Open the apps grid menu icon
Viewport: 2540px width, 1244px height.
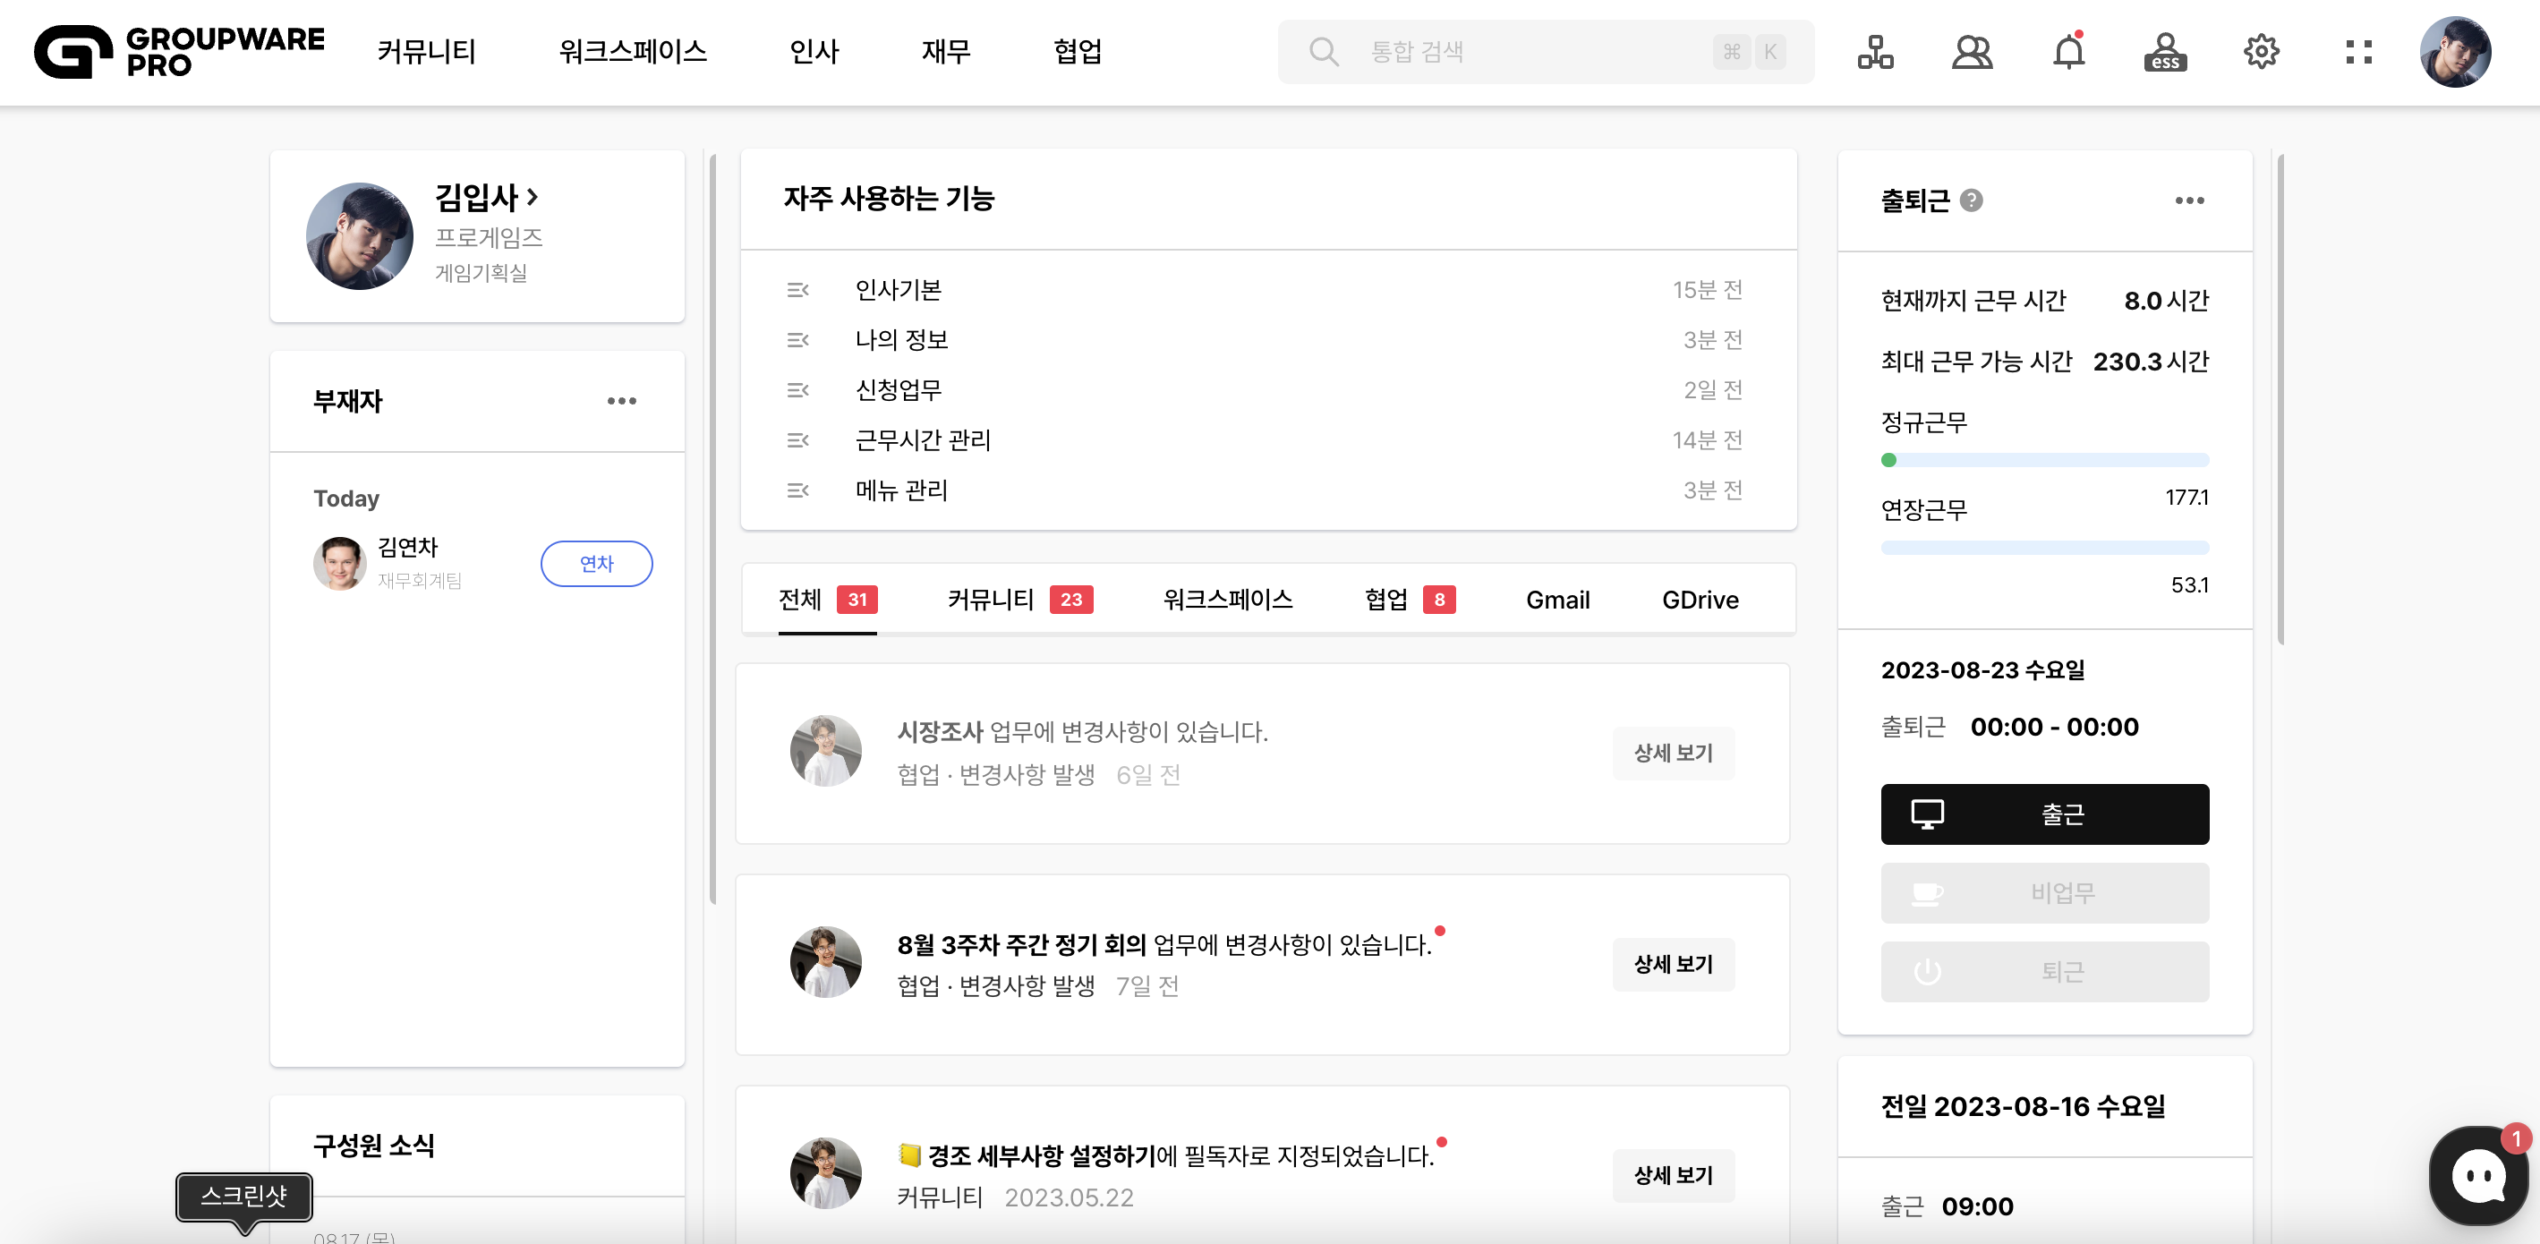[x=2358, y=51]
